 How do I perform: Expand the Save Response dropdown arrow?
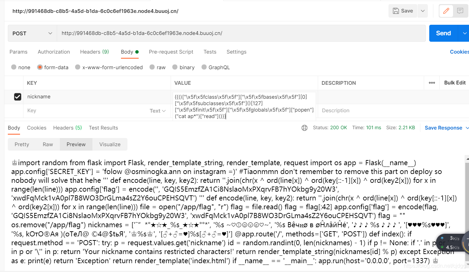click(x=467, y=128)
